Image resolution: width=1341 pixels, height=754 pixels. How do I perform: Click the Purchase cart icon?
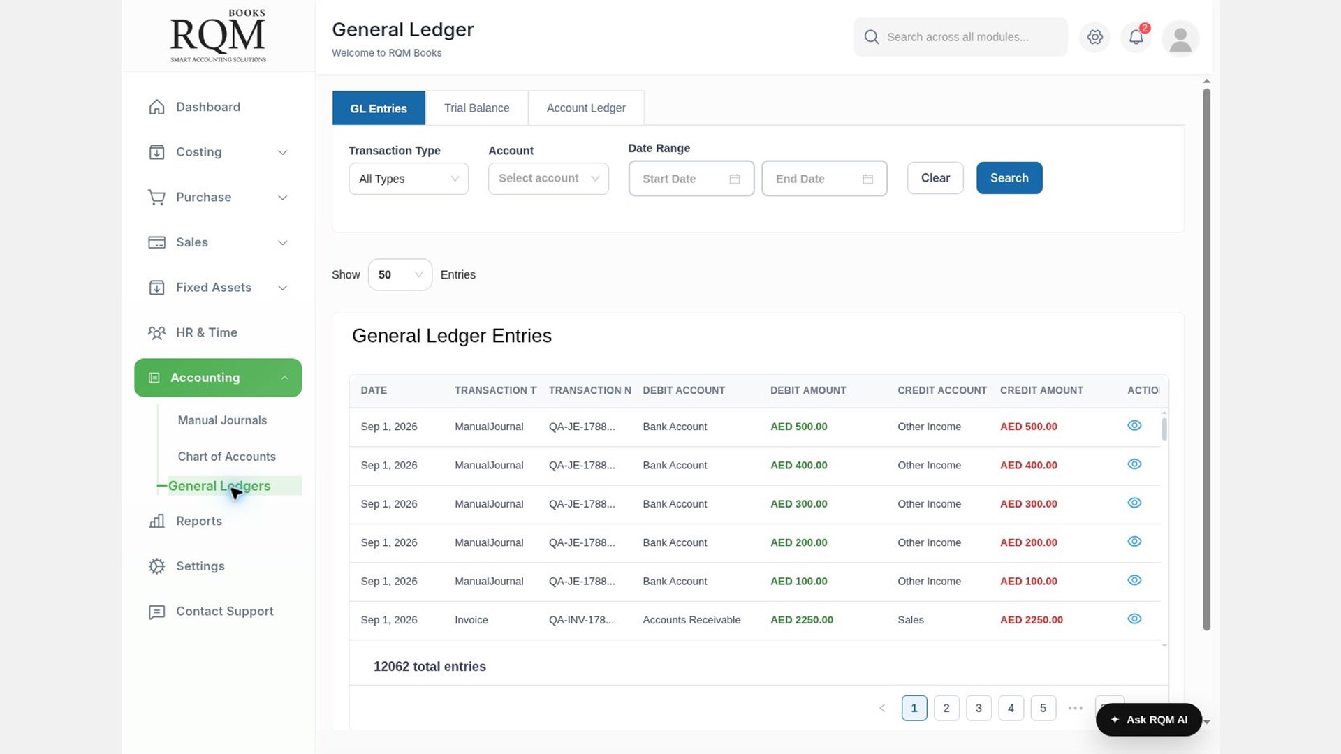pos(156,198)
